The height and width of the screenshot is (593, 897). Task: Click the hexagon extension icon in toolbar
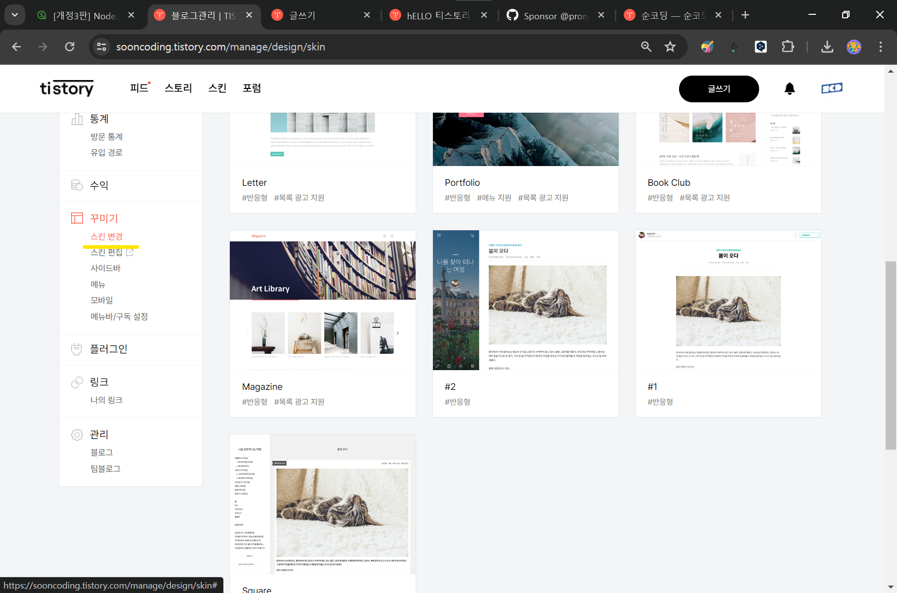pos(761,46)
